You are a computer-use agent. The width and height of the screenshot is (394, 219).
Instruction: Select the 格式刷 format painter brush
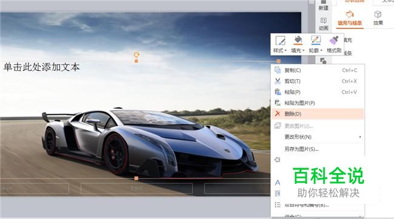(x=334, y=44)
